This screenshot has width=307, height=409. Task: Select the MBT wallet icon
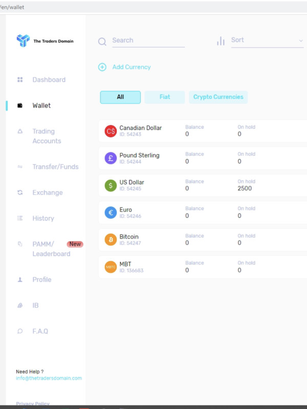pyautogui.click(x=111, y=267)
